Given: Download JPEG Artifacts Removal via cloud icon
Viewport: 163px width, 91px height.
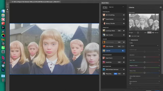Looking at the screenshot, I should pyautogui.click(x=124, y=70).
